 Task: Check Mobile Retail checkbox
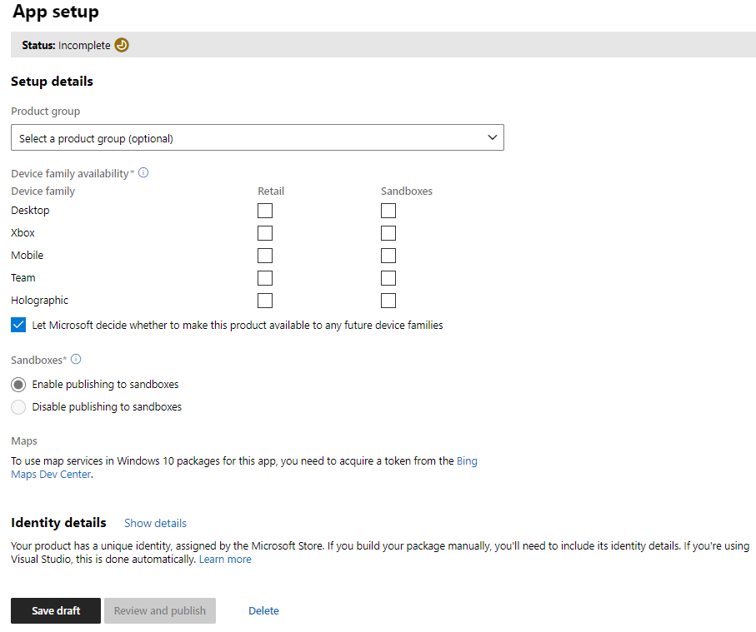[x=265, y=256]
